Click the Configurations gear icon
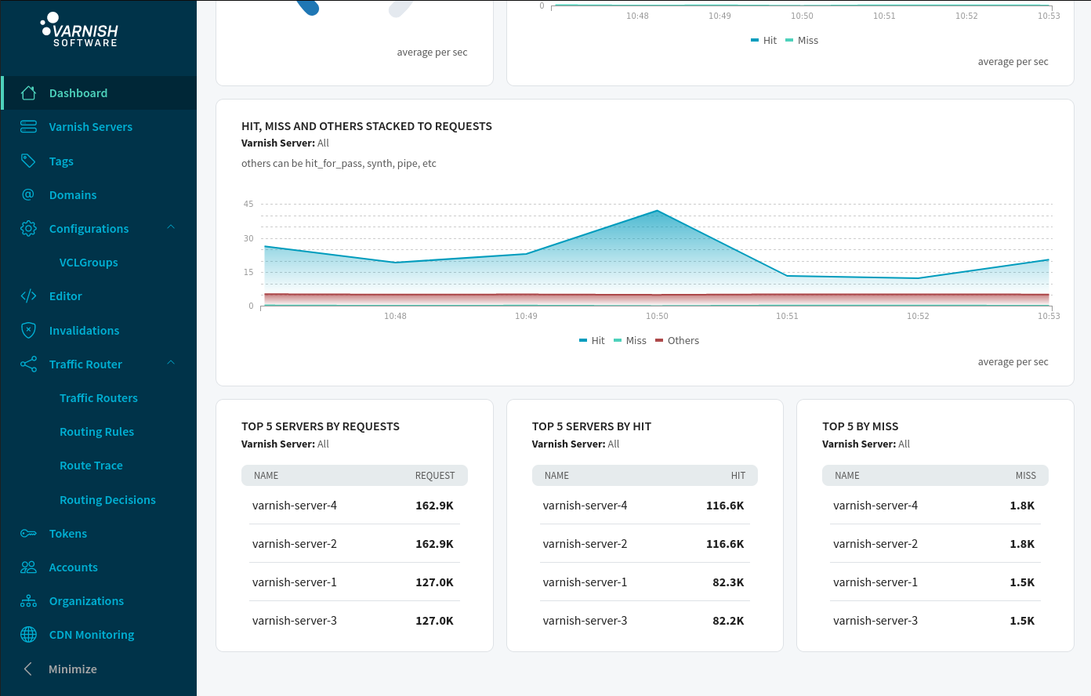 click(x=28, y=228)
